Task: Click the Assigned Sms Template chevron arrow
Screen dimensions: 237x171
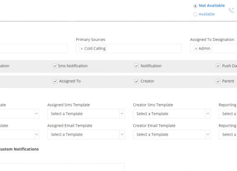Action: click(122, 114)
